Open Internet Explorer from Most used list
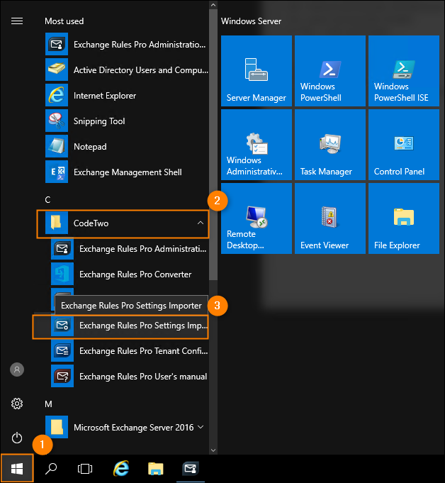This screenshot has height=483, width=445. [x=126, y=96]
